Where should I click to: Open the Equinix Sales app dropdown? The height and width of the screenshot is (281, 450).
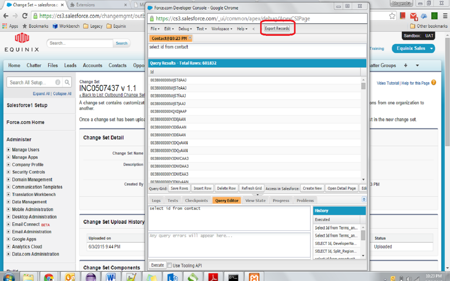(413, 48)
